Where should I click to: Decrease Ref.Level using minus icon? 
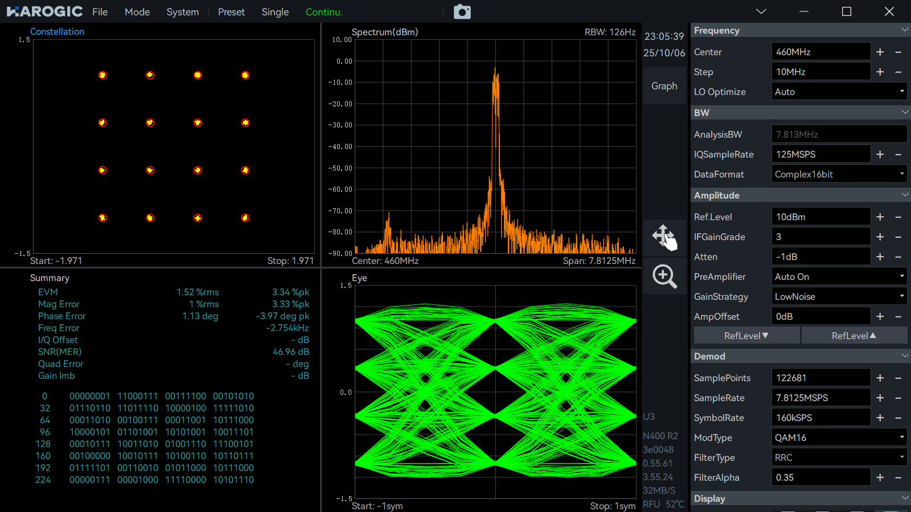898,217
